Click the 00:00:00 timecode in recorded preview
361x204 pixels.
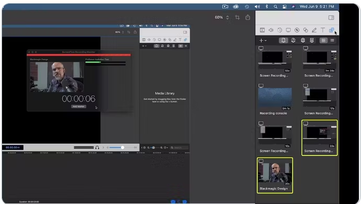13,148
